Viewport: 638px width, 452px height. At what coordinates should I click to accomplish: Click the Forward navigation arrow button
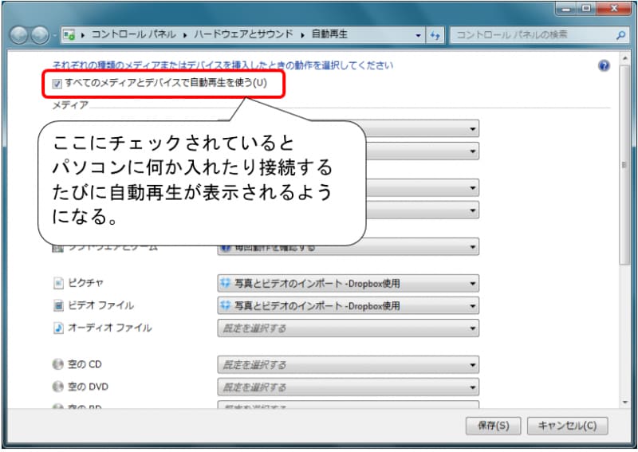[x=40, y=35]
